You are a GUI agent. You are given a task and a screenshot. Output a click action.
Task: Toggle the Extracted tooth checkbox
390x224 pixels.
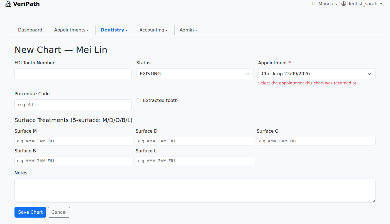(x=138, y=101)
